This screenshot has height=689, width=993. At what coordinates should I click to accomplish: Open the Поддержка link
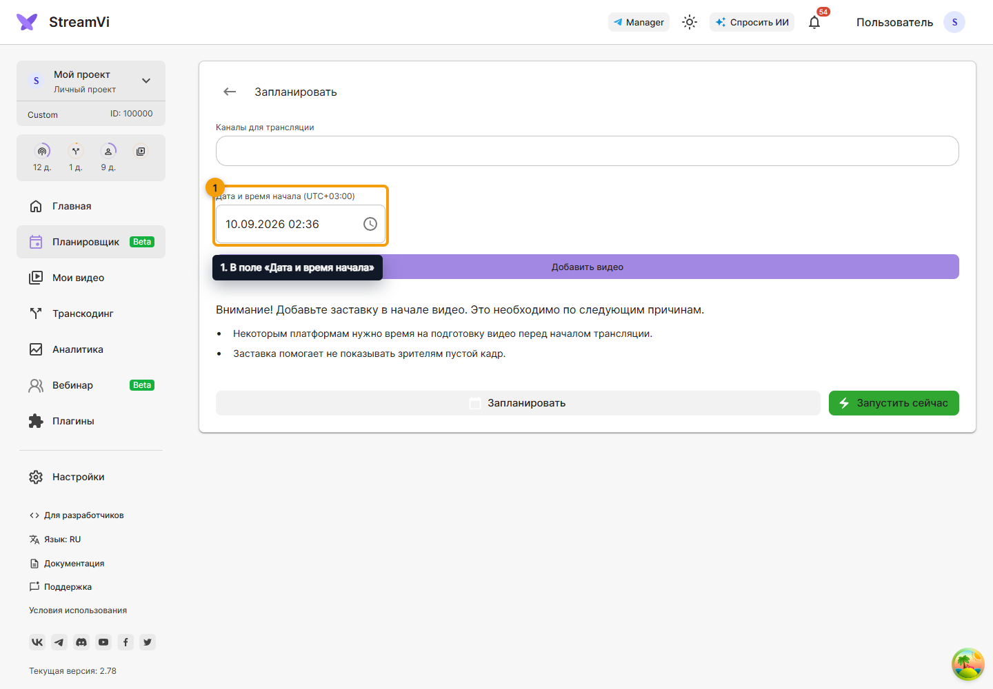coord(61,587)
